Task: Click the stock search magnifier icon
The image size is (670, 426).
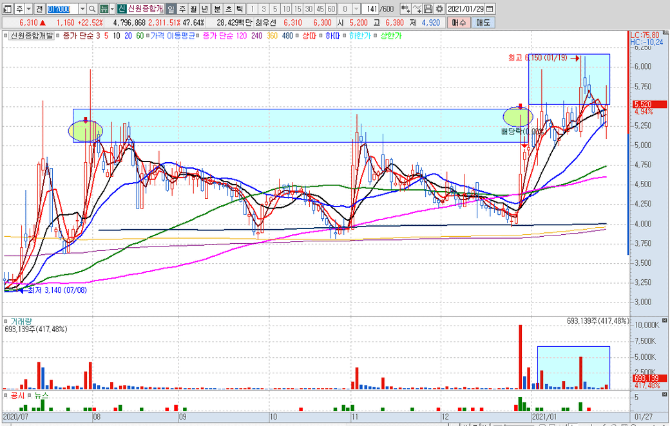Action: 92,9
